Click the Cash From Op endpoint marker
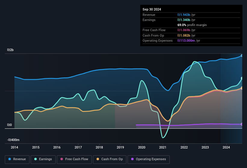Screen dimensions: 247x168 [x=242, y=88]
